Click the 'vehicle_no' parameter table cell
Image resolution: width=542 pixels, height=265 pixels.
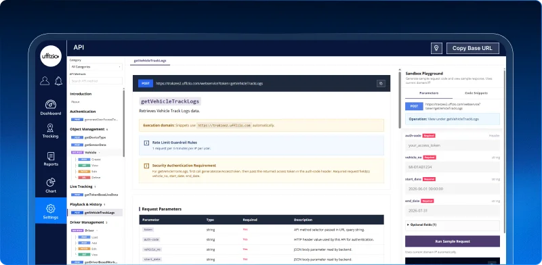click(x=152, y=249)
